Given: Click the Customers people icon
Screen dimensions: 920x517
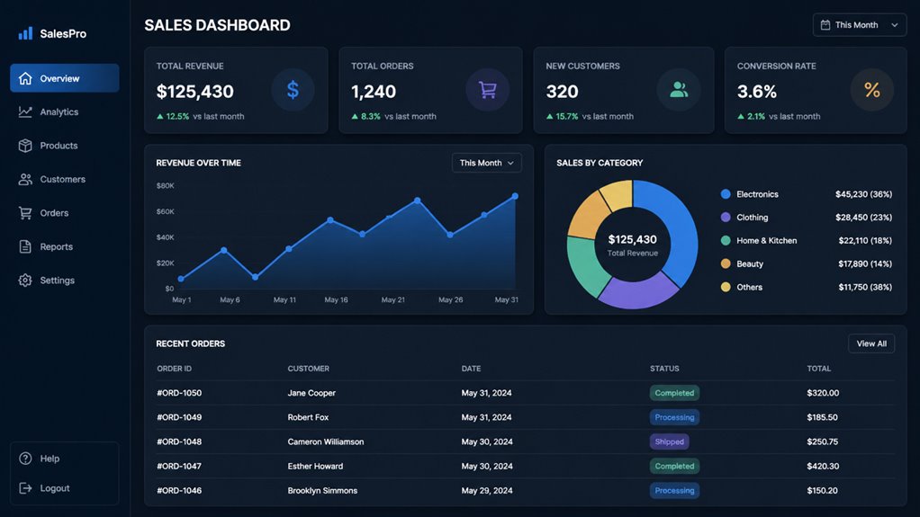Looking at the screenshot, I should pos(25,179).
